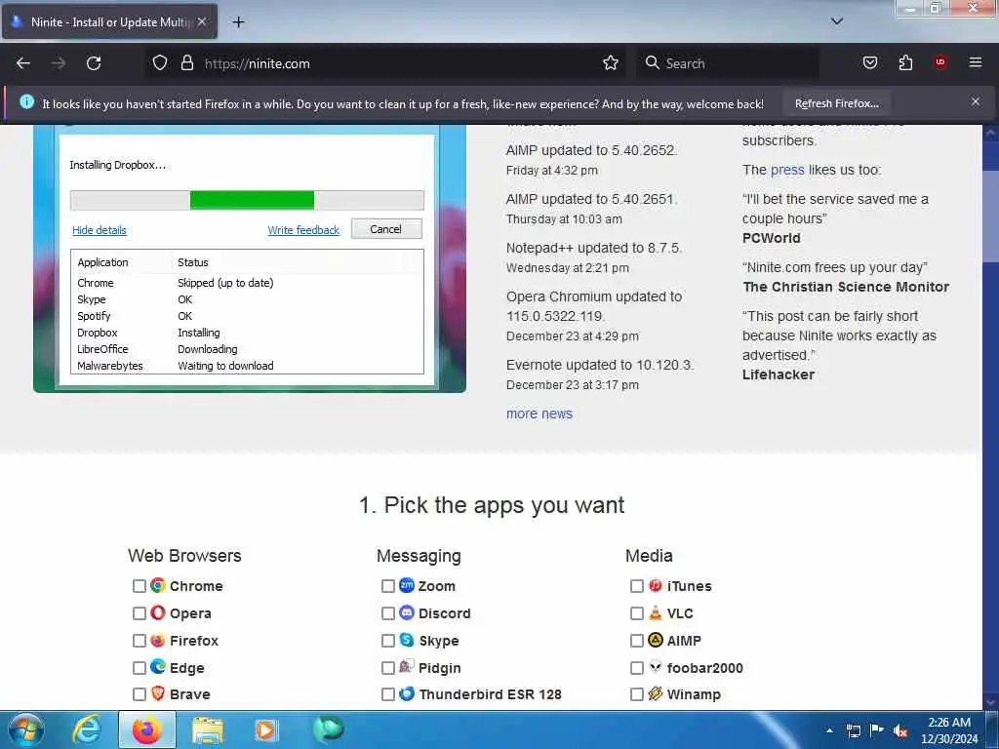This screenshot has width=999, height=749.
Task: Click the Discord app icon
Action: click(407, 612)
